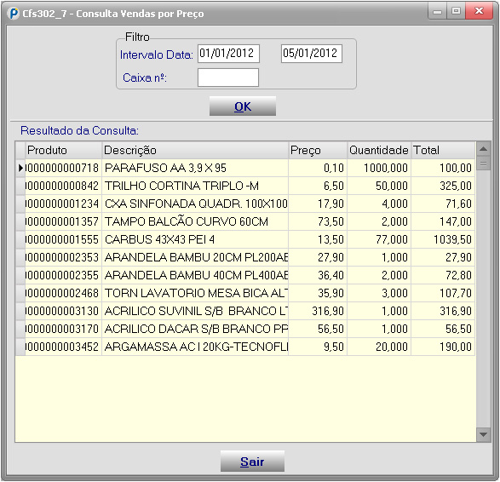Click the Caixa nº input field

tap(228, 77)
